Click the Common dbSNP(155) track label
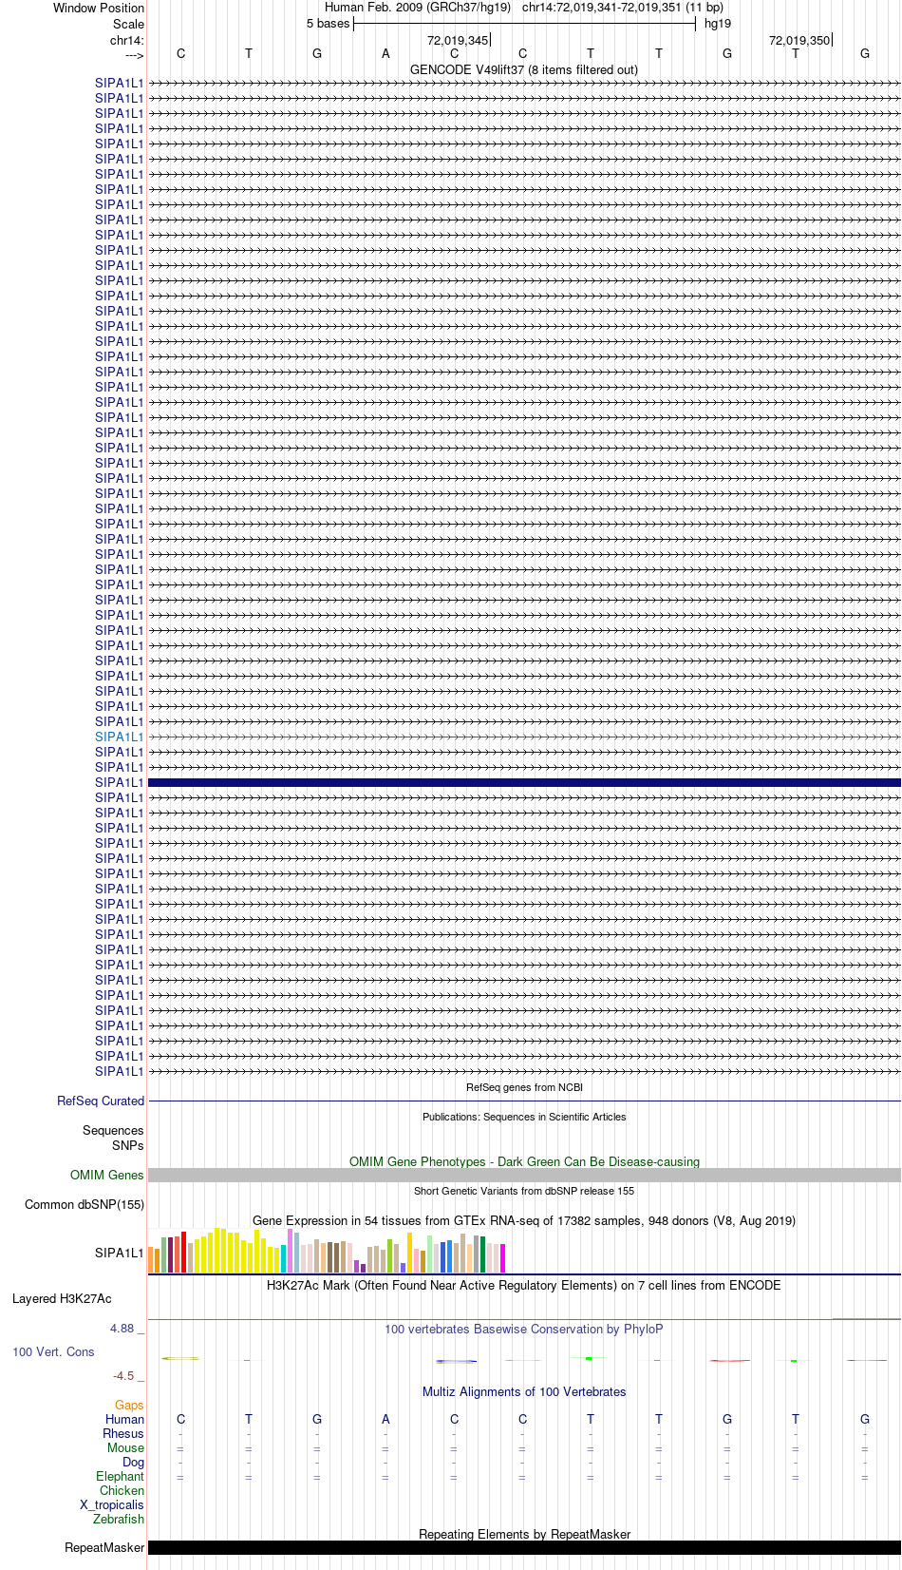This screenshot has height=1570, width=902. pos(85,1204)
